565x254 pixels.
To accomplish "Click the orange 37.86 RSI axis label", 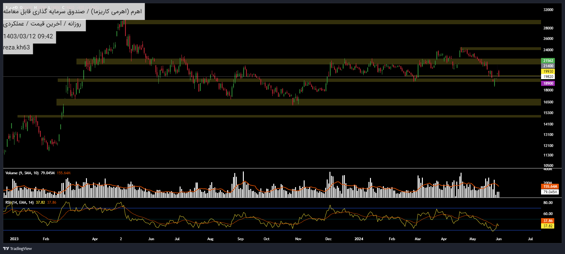I will click(548, 221).
